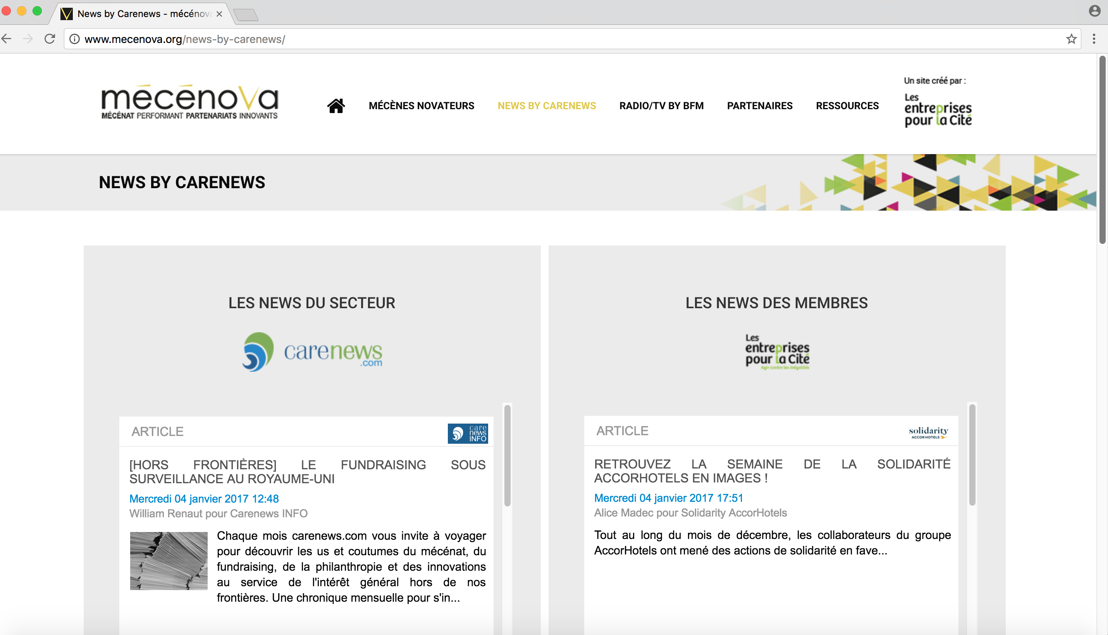Open the Partenaires menu item
The height and width of the screenshot is (635, 1108).
759,106
